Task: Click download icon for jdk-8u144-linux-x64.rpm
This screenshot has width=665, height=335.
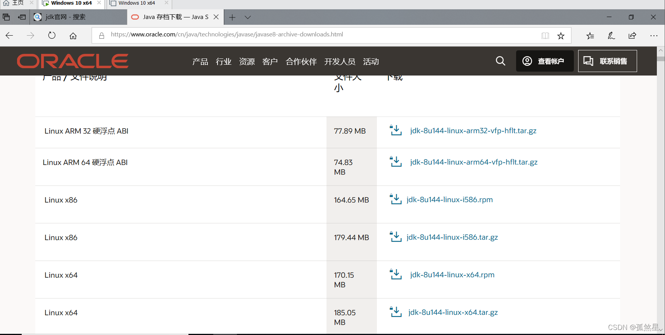Action: click(x=396, y=274)
